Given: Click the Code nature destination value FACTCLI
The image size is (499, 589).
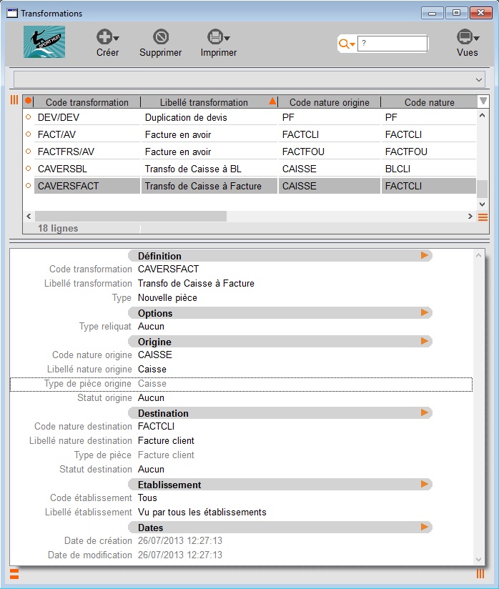Looking at the screenshot, I should (157, 426).
